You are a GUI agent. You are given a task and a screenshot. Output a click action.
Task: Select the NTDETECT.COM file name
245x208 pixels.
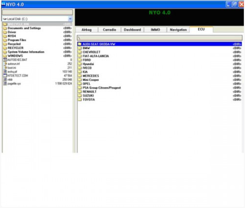18,76
